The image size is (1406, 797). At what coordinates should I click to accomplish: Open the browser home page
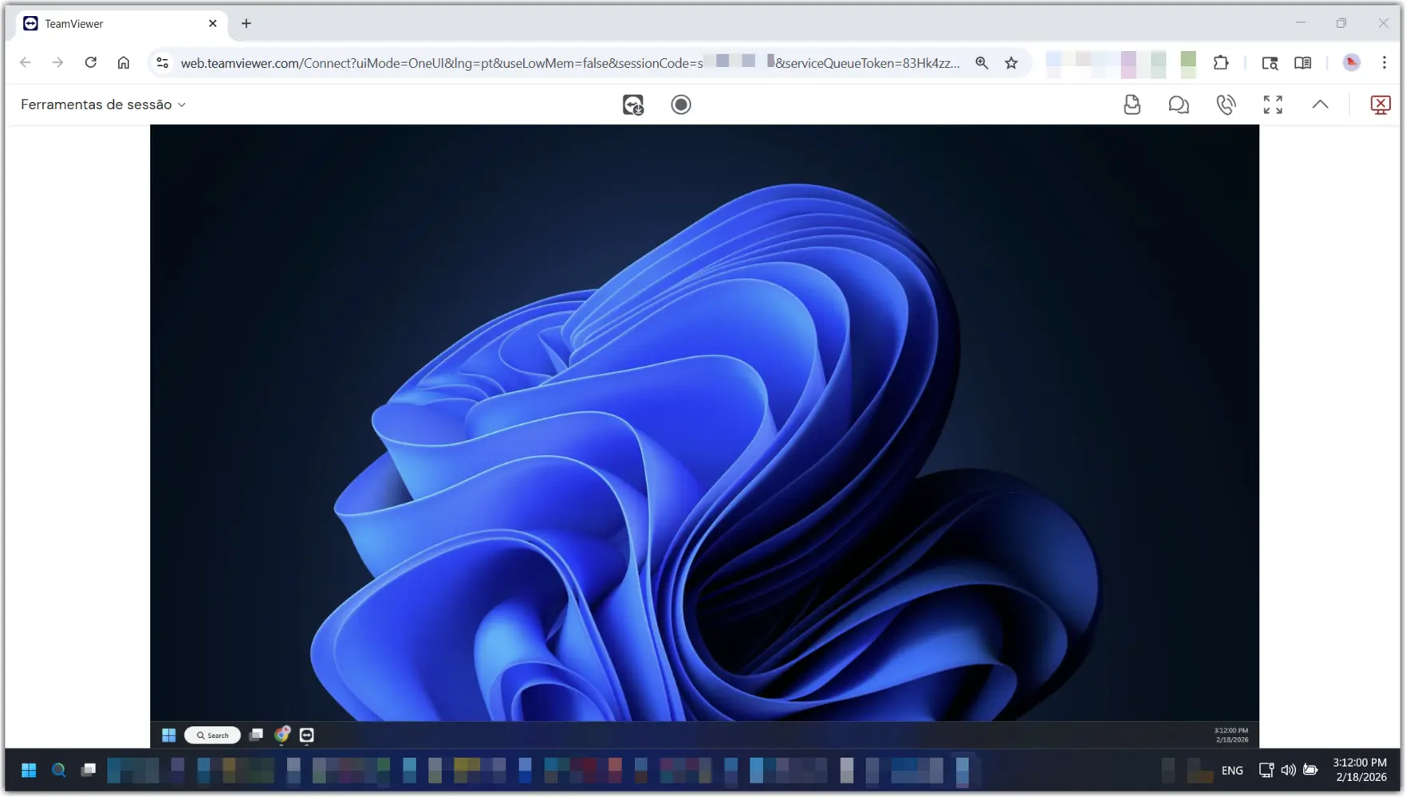click(124, 62)
